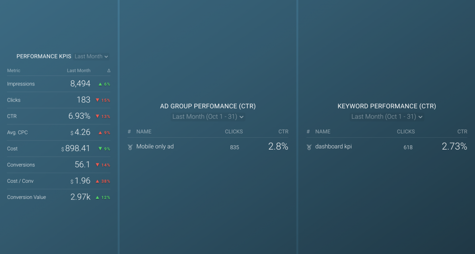Click the NAME header in Keyword Performance table
This screenshot has height=254, width=475.
[x=323, y=132]
